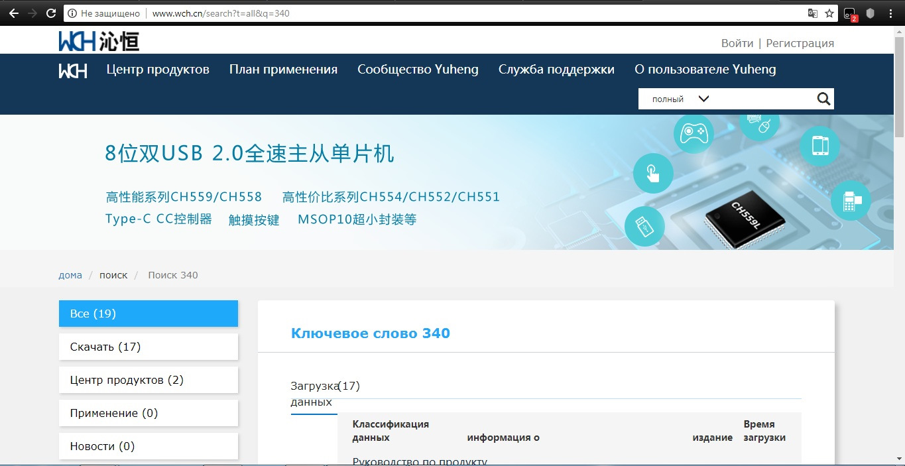Click the search magnifier icon
Viewport: 905px width, 466px height.
click(823, 98)
